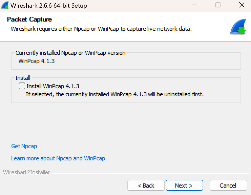Open 'Learn more about Npcap and WinPcap'
This screenshot has height=195, width=251.
click(58, 158)
